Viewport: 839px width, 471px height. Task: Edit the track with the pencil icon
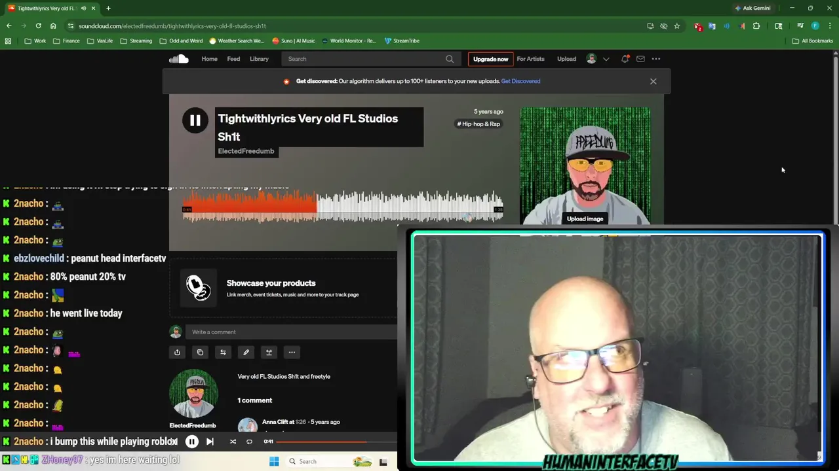click(x=246, y=352)
